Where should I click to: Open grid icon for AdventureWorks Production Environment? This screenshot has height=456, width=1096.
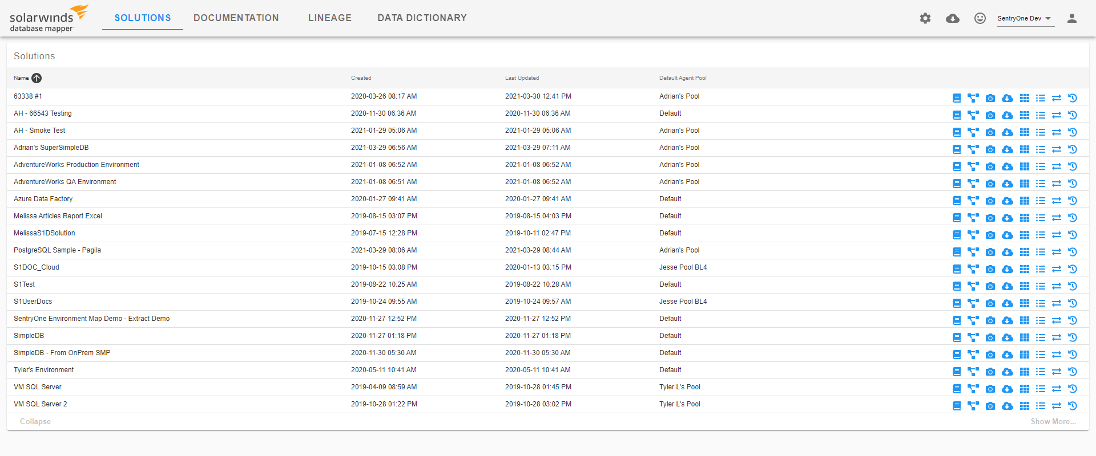click(1025, 166)
